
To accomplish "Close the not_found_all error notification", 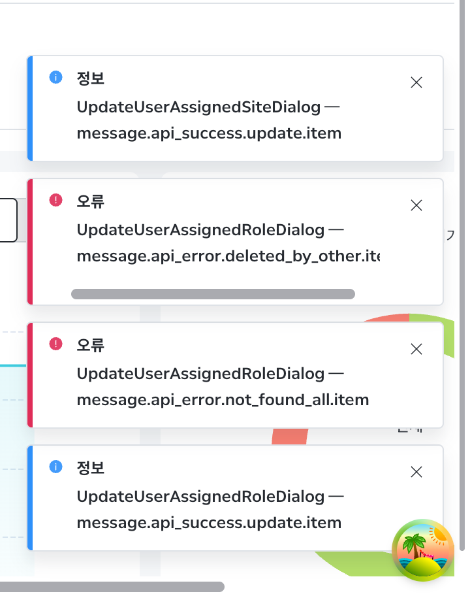I will [x=416, y=349].
